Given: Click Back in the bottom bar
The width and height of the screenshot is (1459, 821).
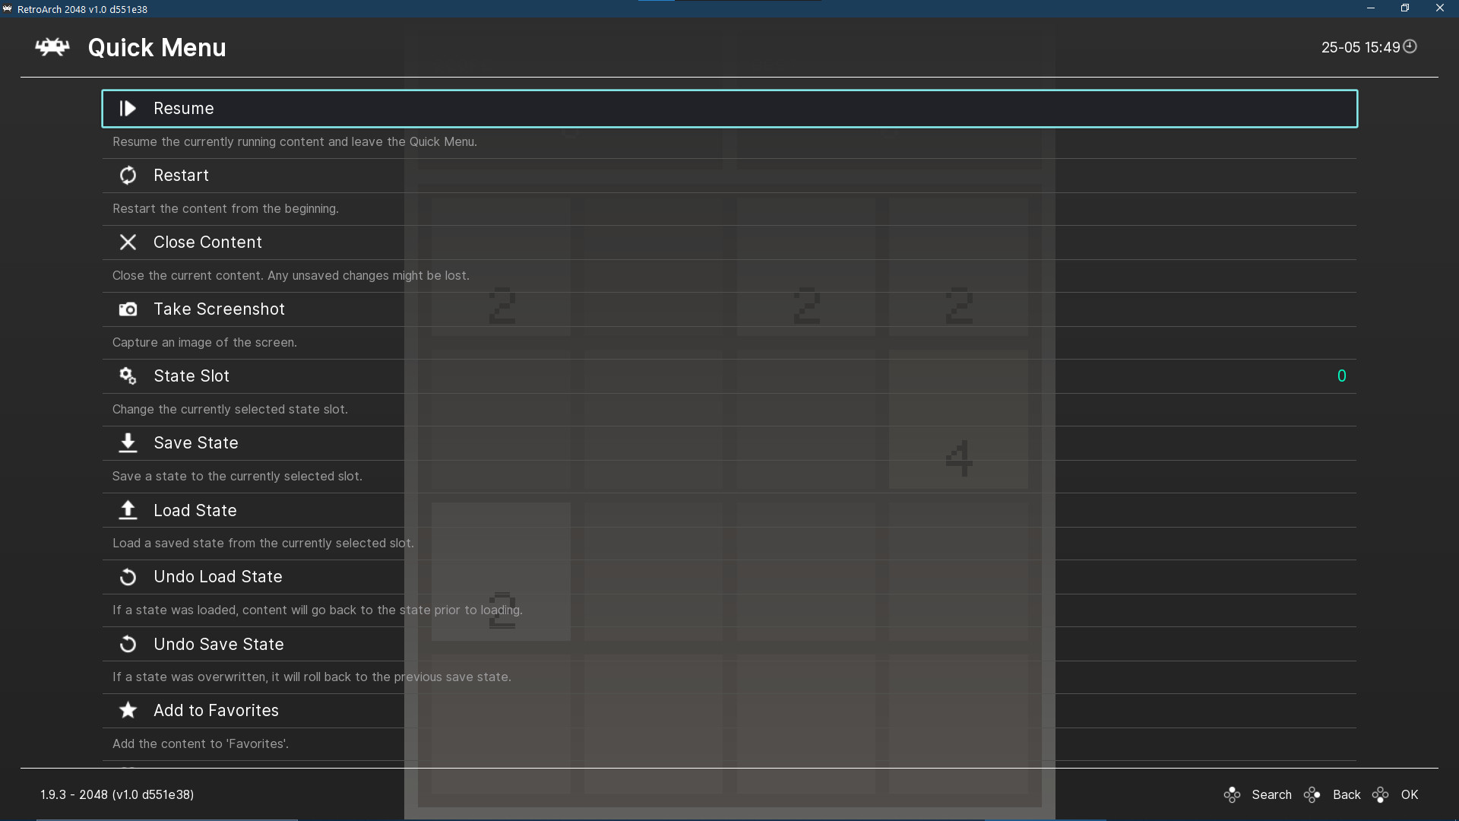Looking at the screenshot, I should pos(1347,794).
